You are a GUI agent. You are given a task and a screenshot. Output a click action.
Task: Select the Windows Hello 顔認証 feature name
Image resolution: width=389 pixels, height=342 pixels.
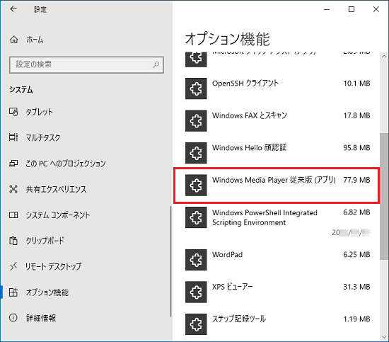coord(250,148)
